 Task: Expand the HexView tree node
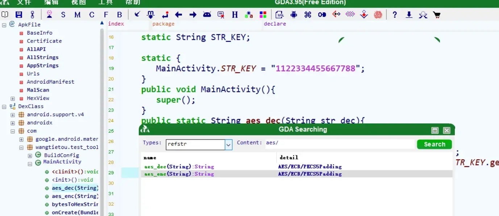pos(12,98)
